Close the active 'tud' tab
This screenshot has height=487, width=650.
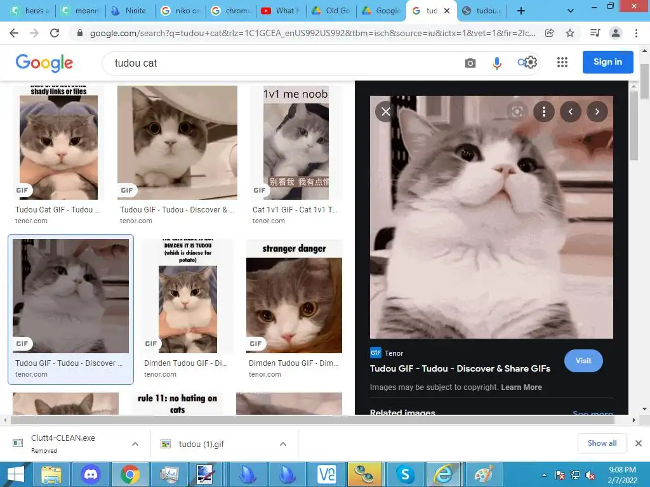click(x=447, y=11)
